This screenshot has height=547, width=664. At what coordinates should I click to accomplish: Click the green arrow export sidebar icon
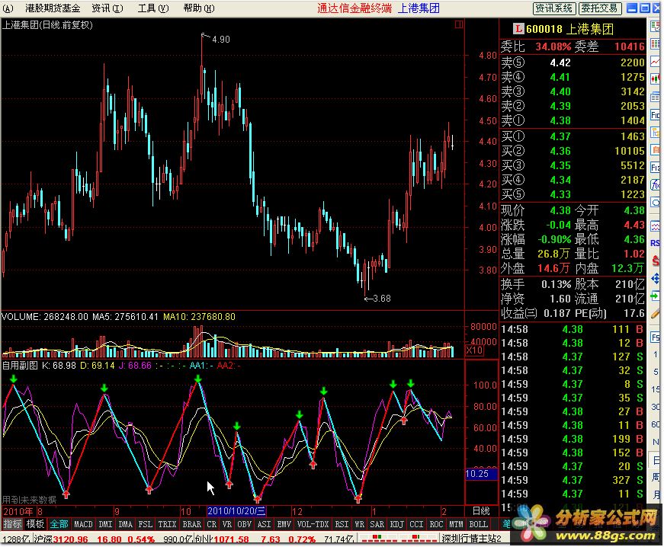point(655,296)
